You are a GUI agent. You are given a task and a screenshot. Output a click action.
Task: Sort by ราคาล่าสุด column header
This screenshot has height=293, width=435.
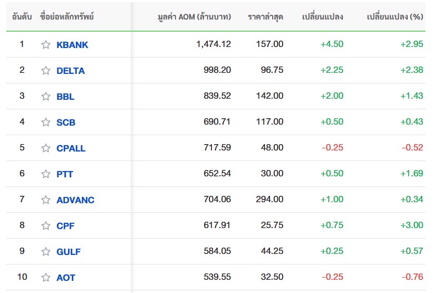pos(266,17)
